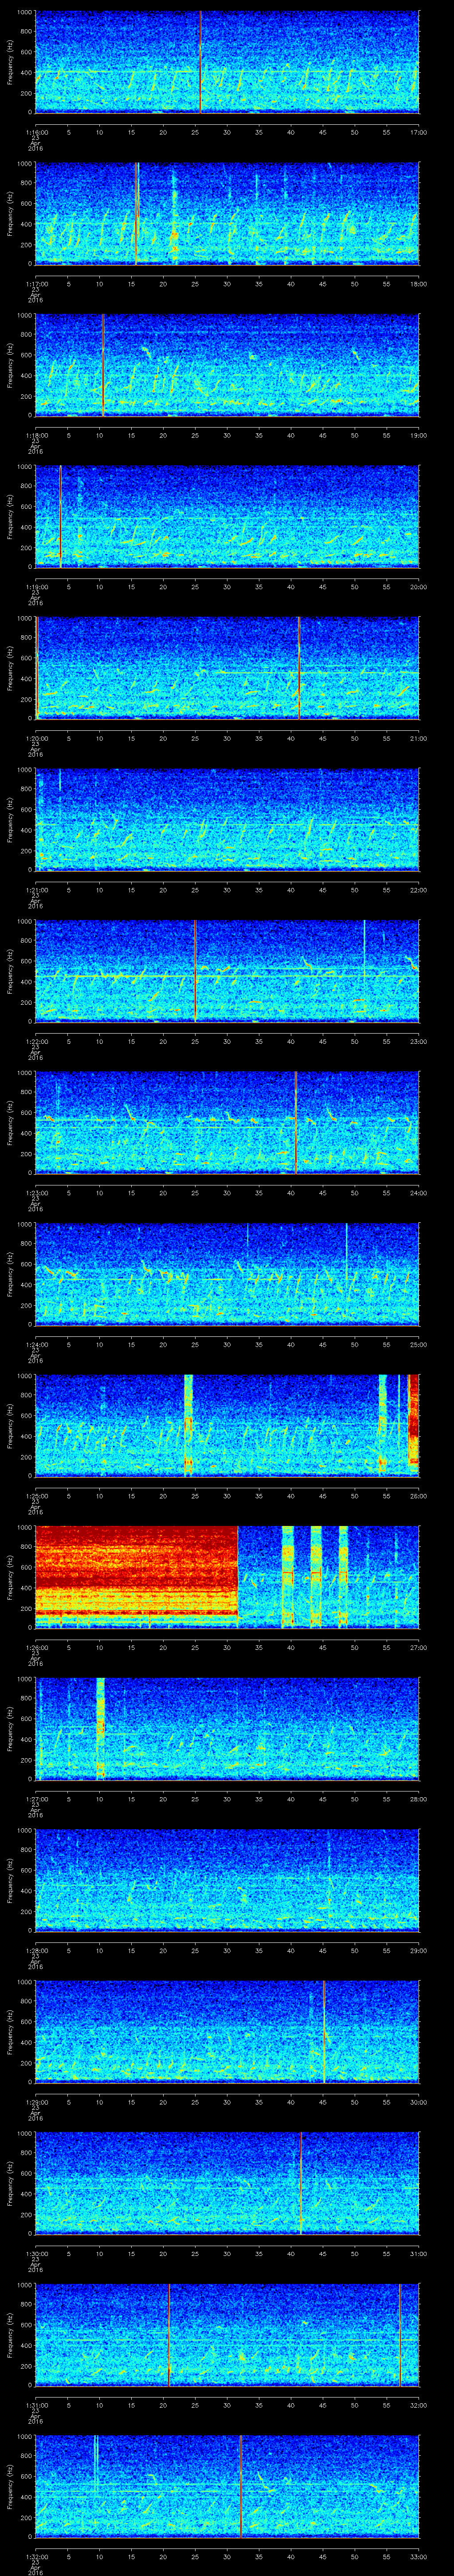Click the 30:00 end time label
The height and width of the screenshot is (2576, 454).
[x=418, y=2102]
